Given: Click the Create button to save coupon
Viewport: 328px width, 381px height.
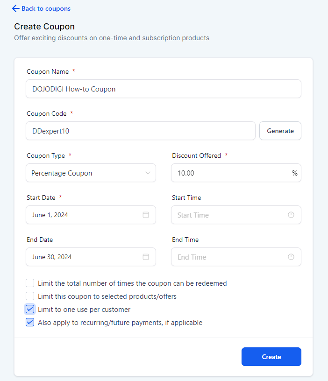Looking at the screenshot, I should point(271,356).
